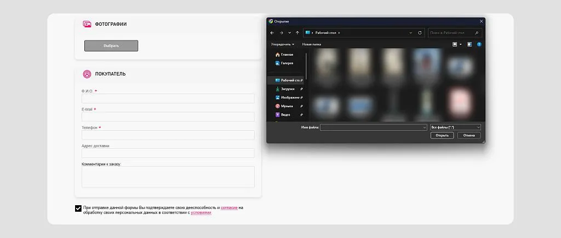Click Рабочий стол in the address breadcrumb

click(325, 33)
